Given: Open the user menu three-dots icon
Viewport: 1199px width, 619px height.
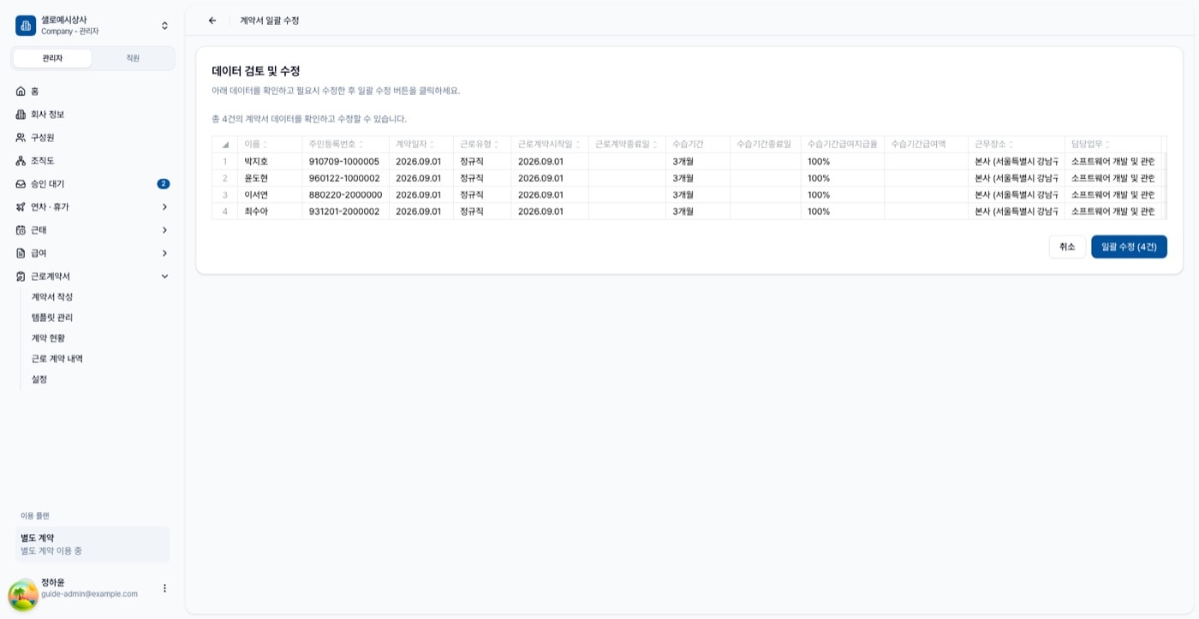Looking at the screenshot, I should (164, 588).
